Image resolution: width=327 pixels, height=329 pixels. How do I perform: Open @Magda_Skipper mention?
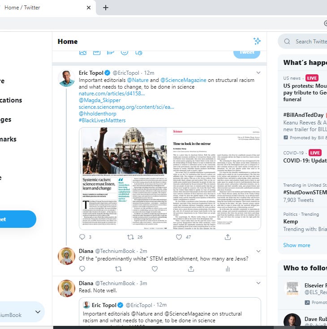coord(99,100)
